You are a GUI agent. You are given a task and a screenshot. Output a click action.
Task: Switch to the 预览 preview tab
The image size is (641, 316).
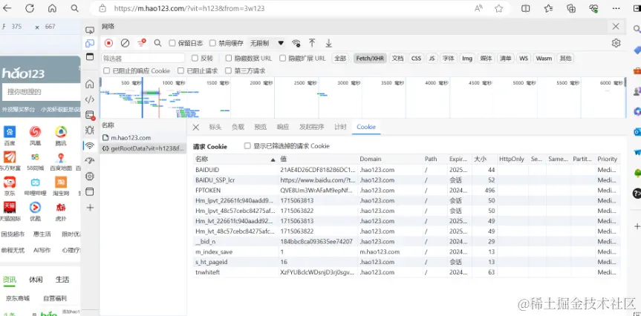261,127
